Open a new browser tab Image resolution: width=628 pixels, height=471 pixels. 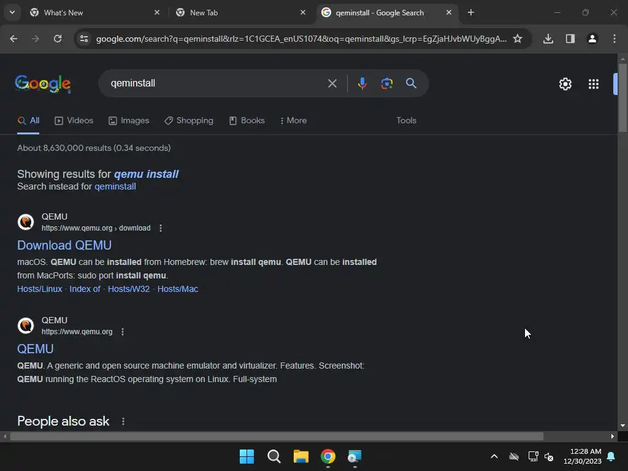(x=471, y=12)
